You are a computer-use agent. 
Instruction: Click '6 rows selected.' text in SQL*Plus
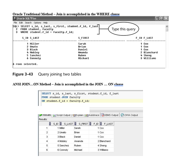coord(25,64)
